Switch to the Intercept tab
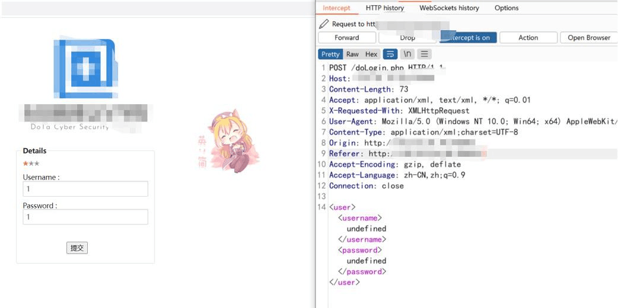The width and height of the screenshot is (618, 308). click(336, 8)
